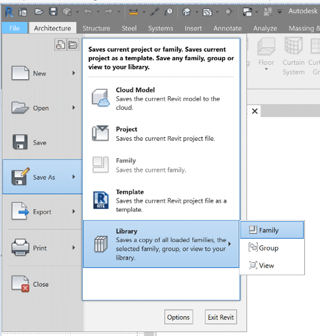The height and width of the screenshot is (336, 320).
Task: Expand the Open submenu arrow
Action: pos(74,107)
